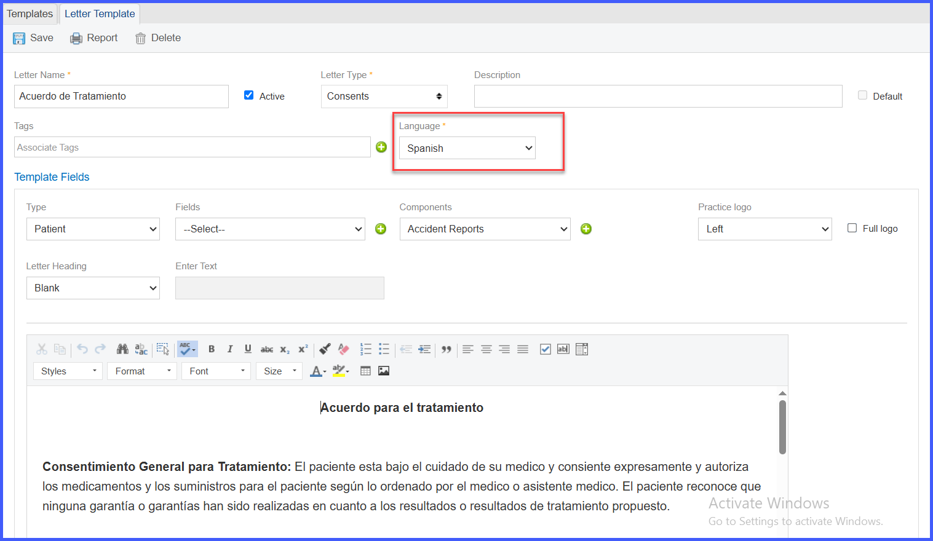Image resolution: width=933 pixels, height=541 pixels.
Task: Select the Letter Template tab
Action: (100, 14)
